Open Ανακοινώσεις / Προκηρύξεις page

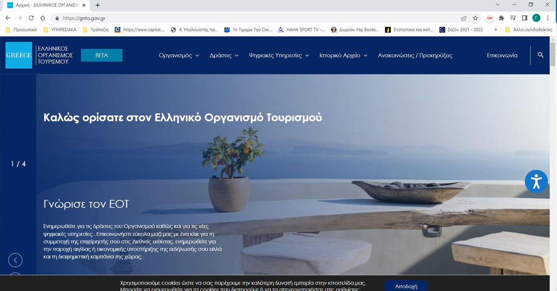click(x=415, y=55)
